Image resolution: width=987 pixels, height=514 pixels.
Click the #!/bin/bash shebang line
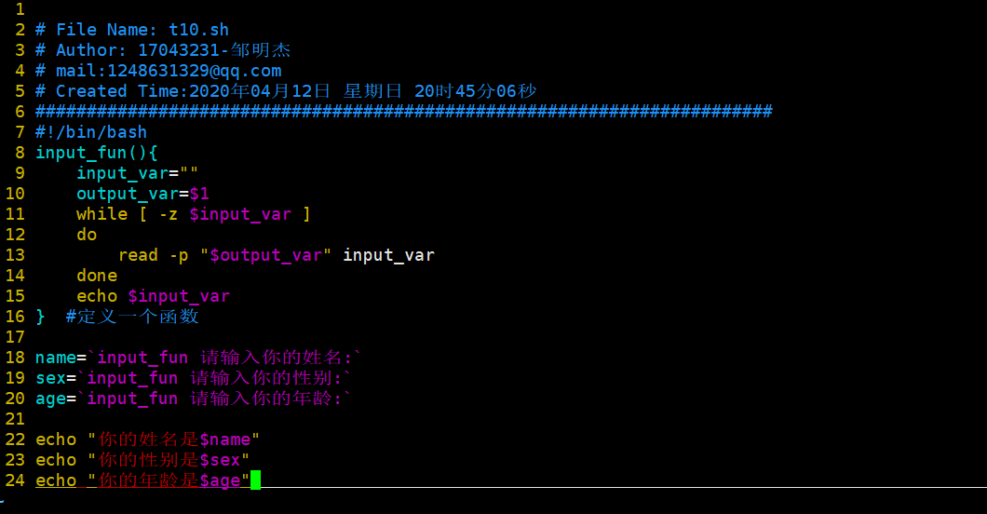(x=91, y=132)
